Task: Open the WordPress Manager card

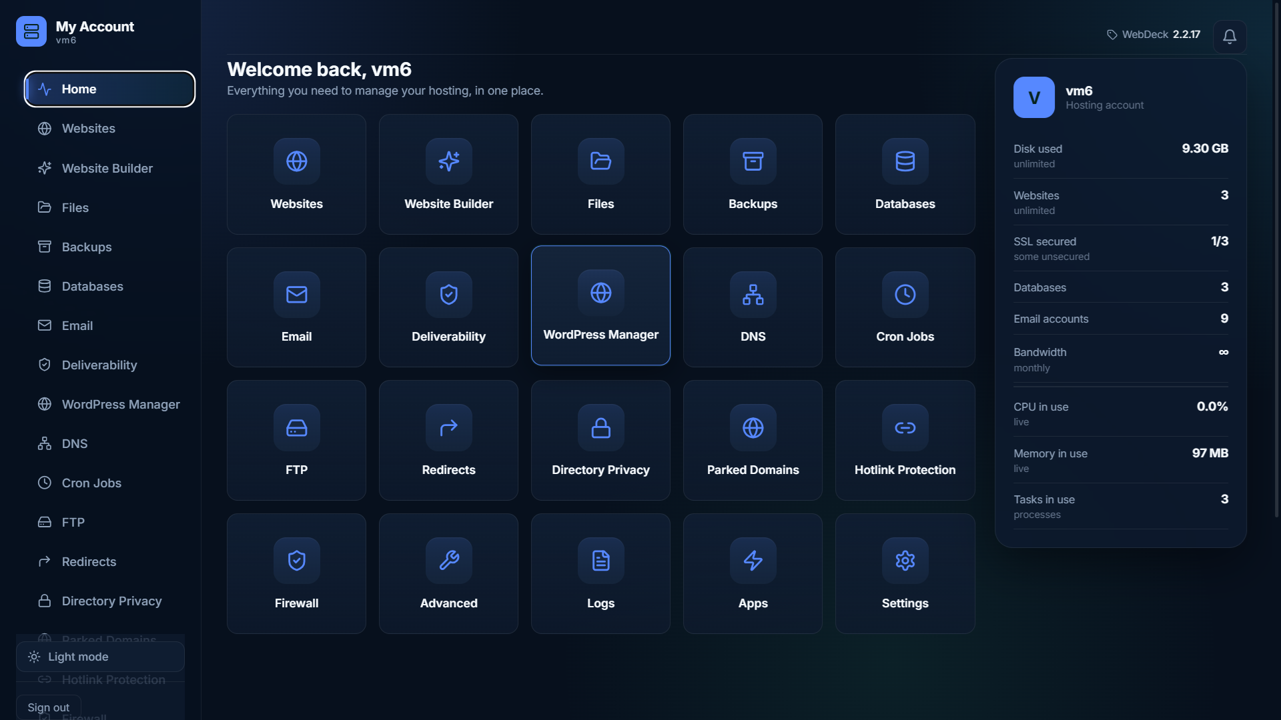Action: click(x=600, y=305)
